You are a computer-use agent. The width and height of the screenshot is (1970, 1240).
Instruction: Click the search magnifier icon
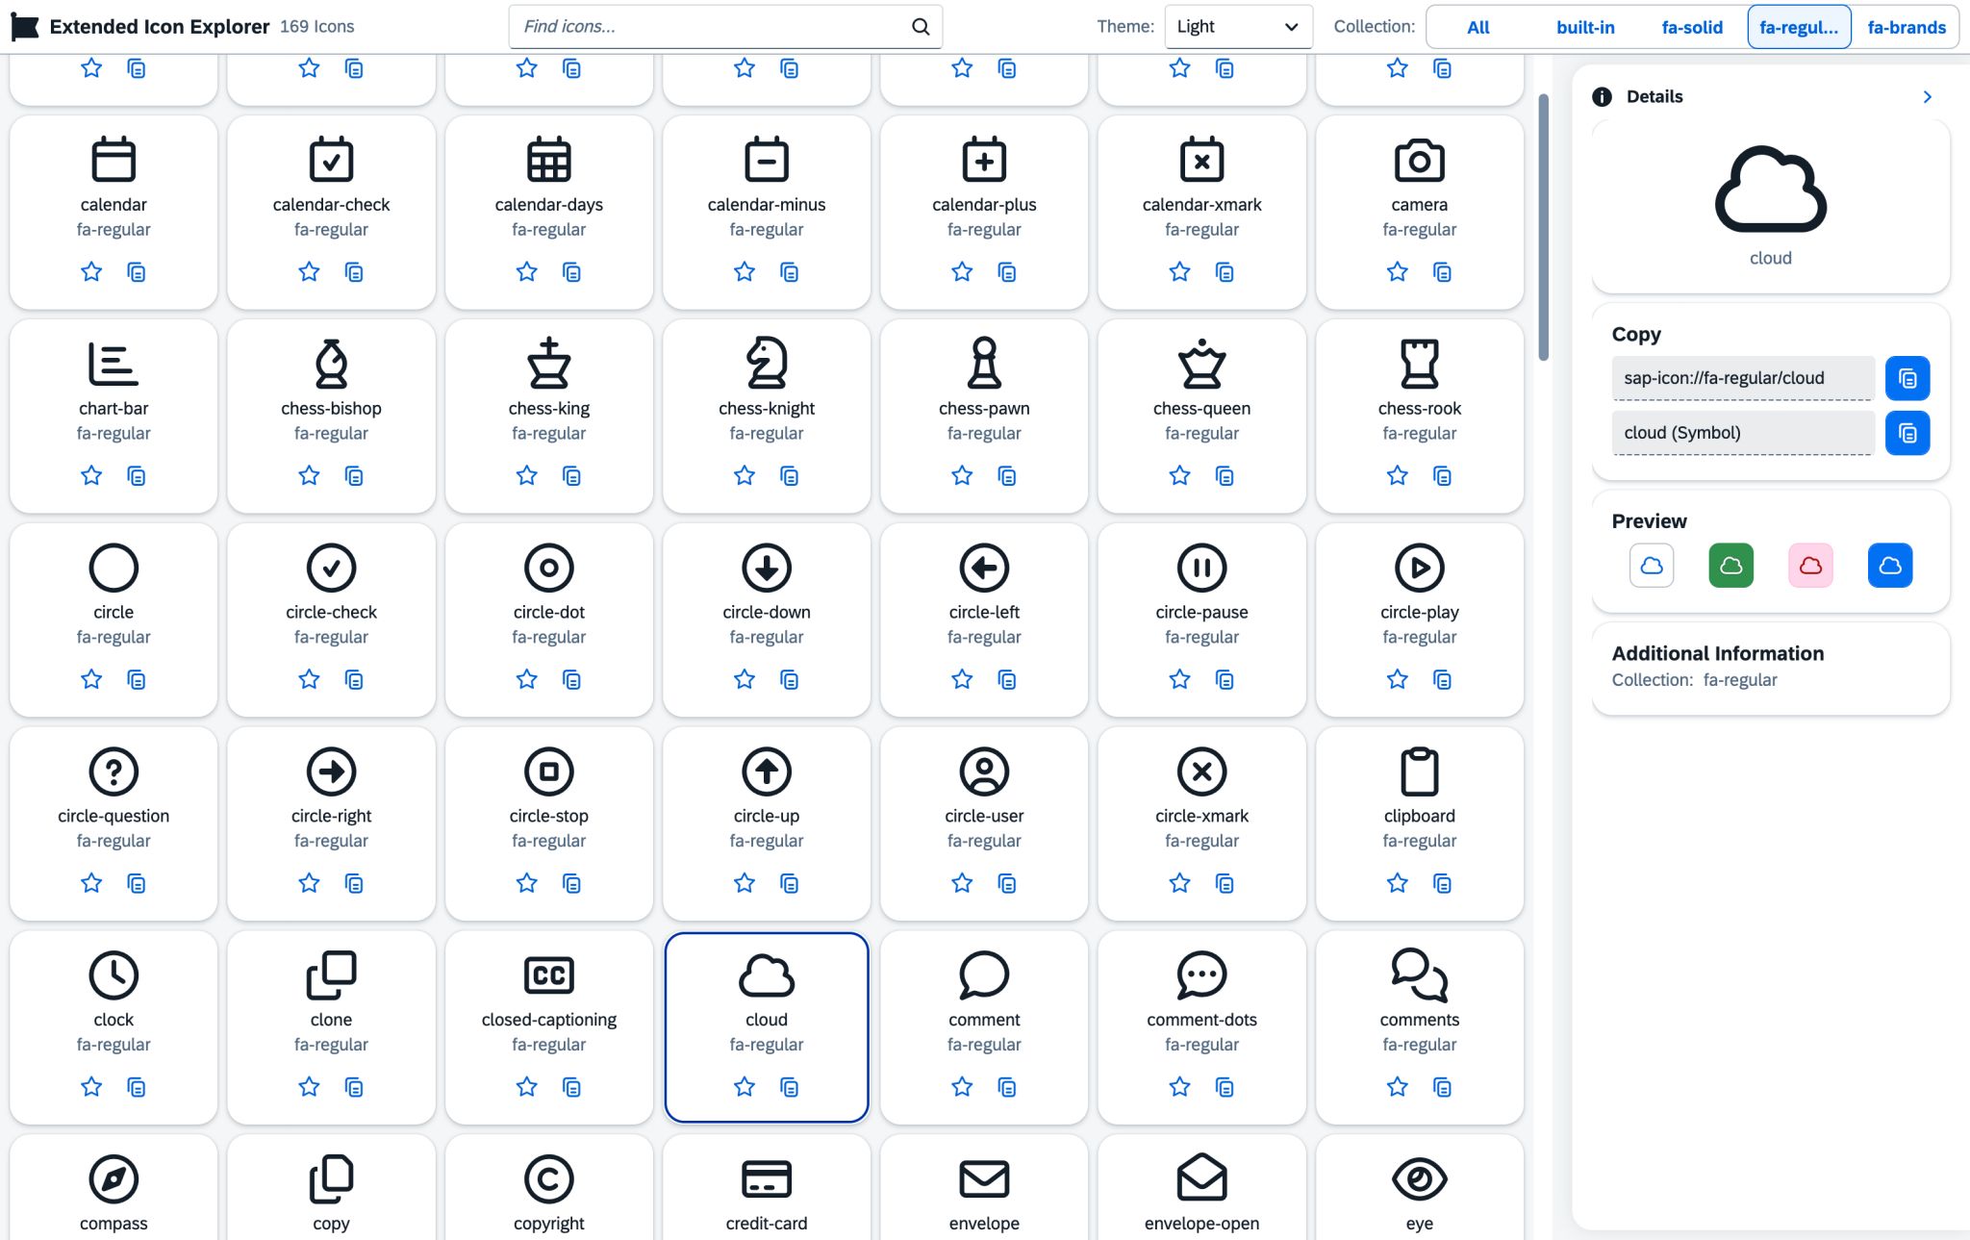[921, 27]
